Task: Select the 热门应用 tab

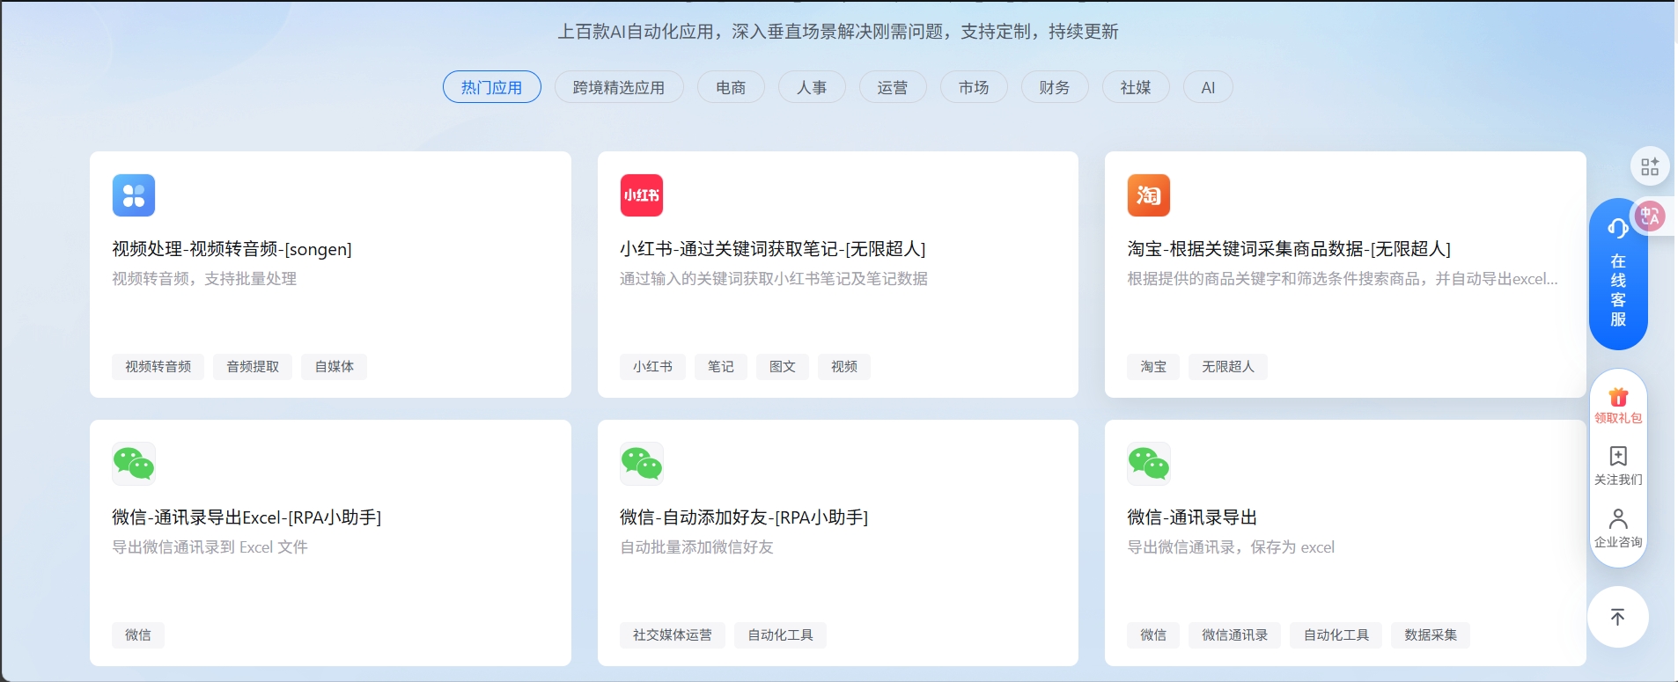Action: (492, 87)
